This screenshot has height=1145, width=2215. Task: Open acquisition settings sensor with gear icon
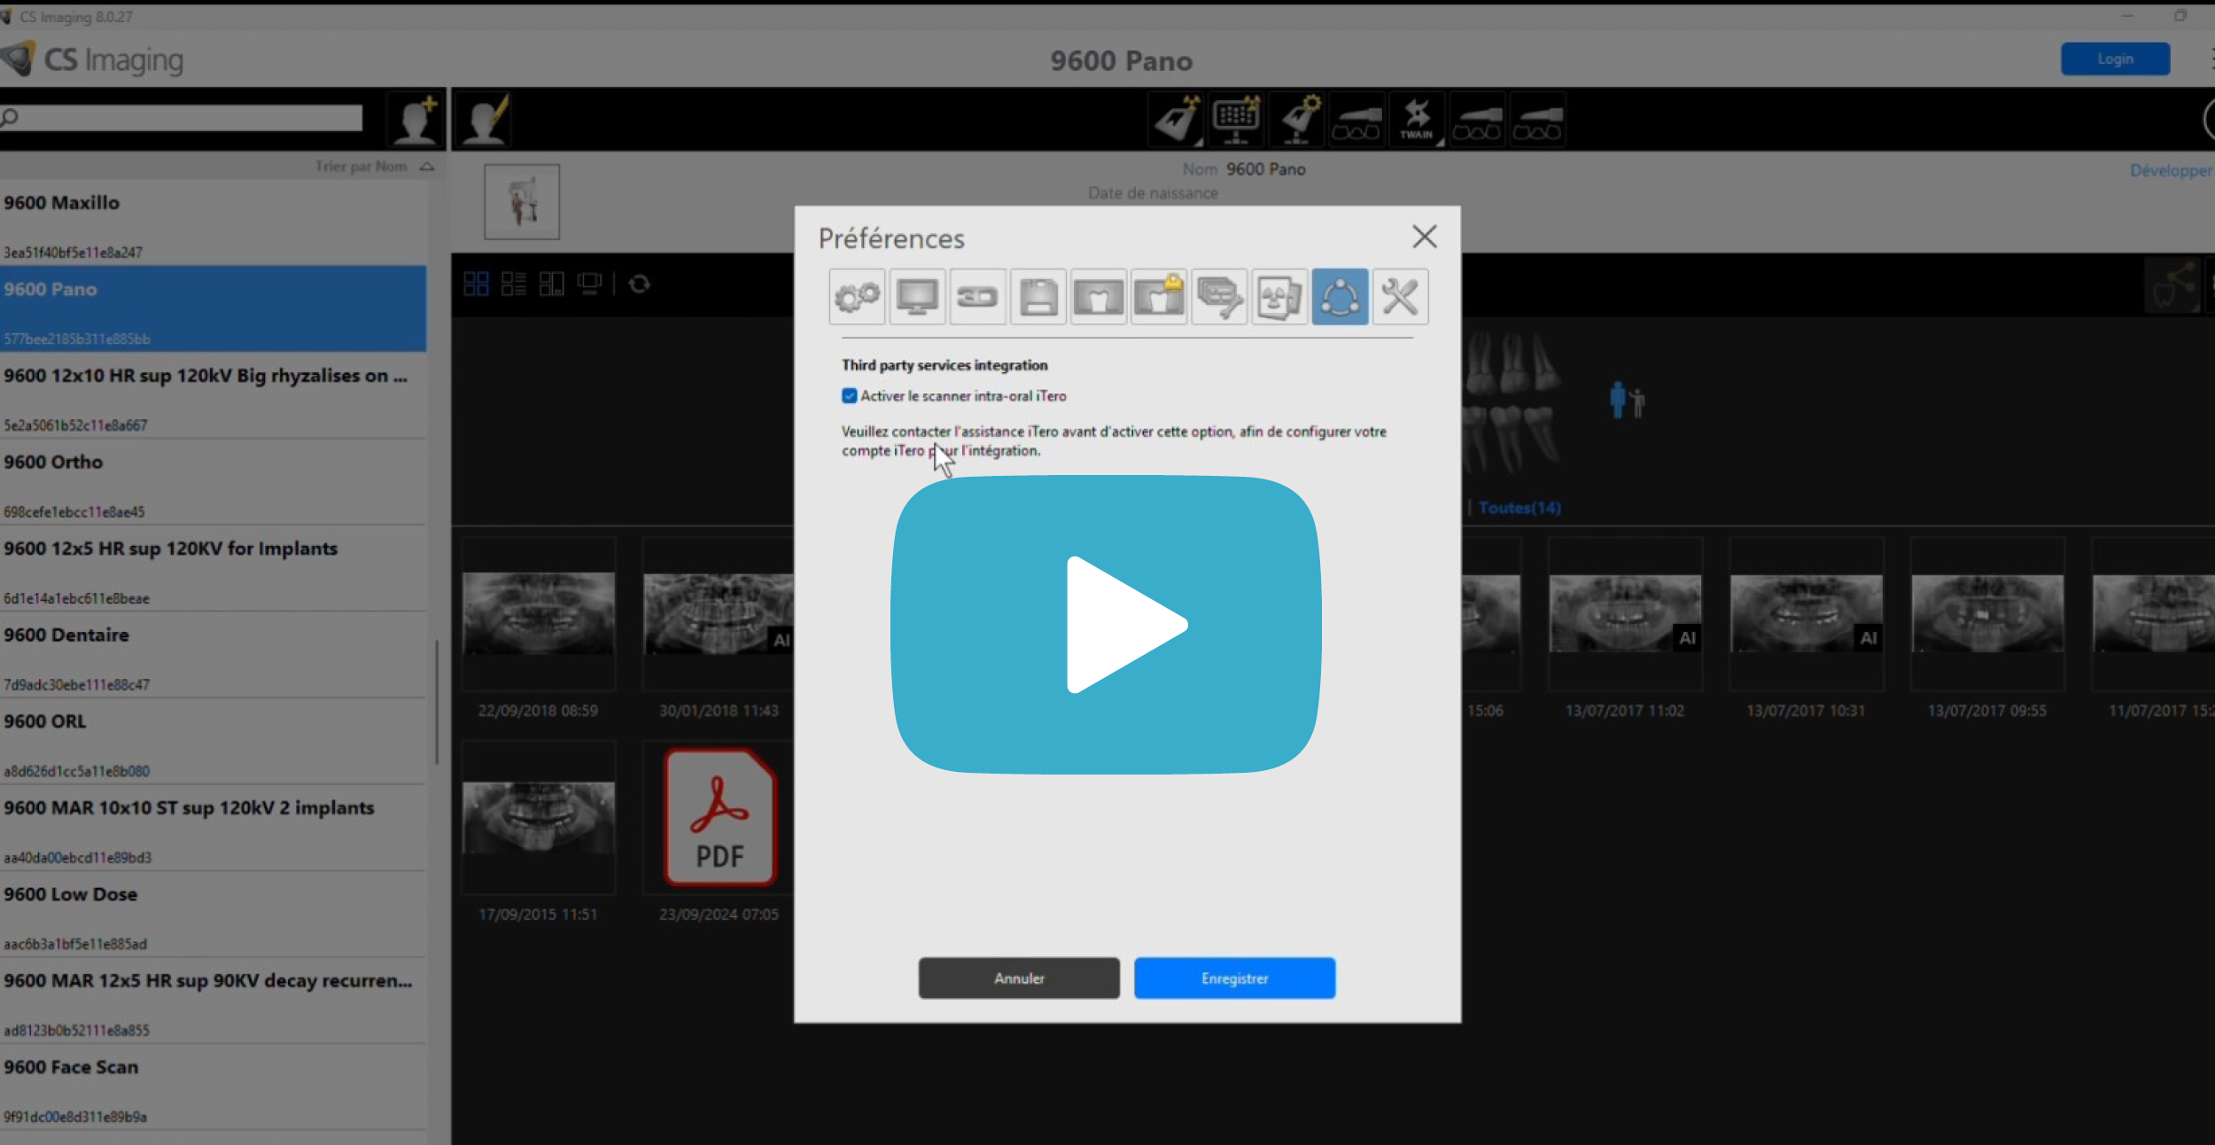click(1296, 120)
